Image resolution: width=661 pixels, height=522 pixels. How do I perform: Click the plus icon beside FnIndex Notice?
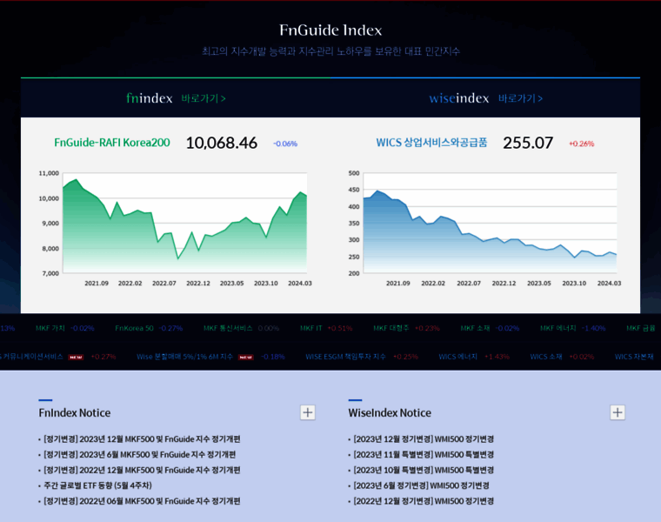tap(308, 412)
